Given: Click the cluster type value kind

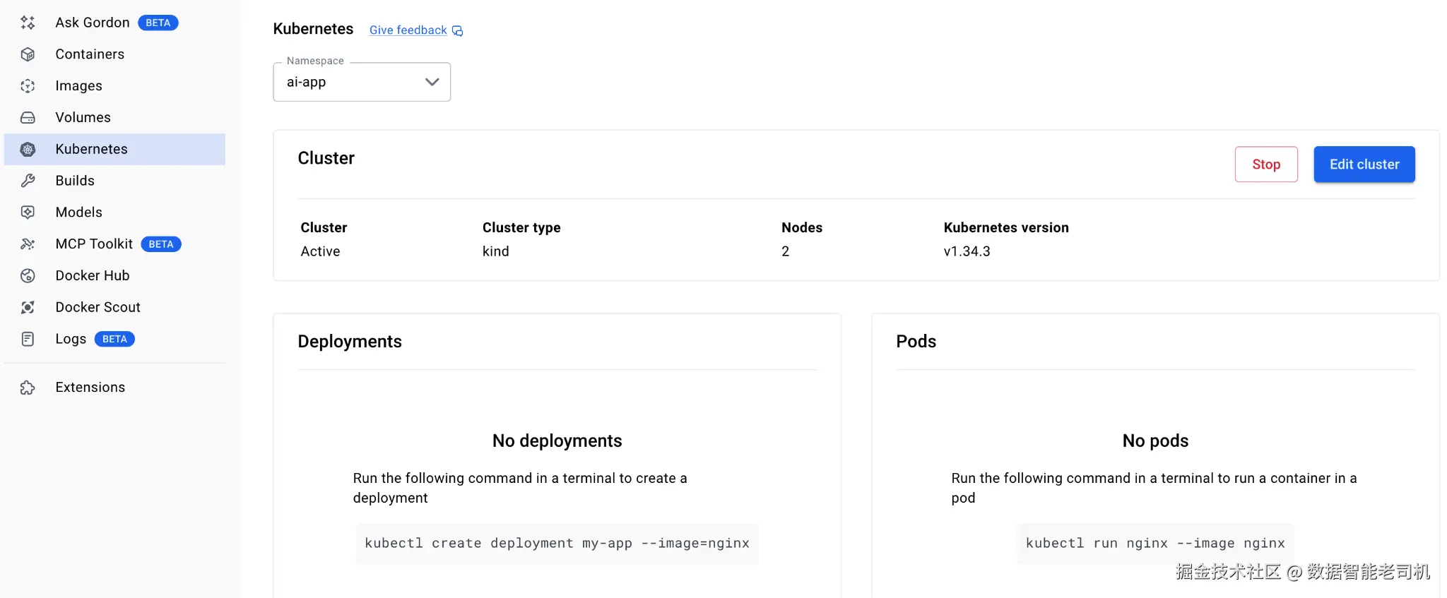Looking at the screenshot, I should pos(496,251).
